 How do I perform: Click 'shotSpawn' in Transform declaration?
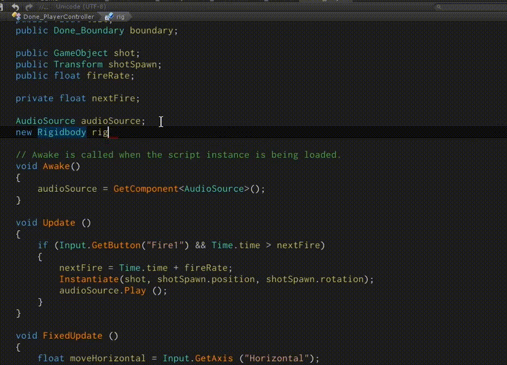[x=132, y=64]
